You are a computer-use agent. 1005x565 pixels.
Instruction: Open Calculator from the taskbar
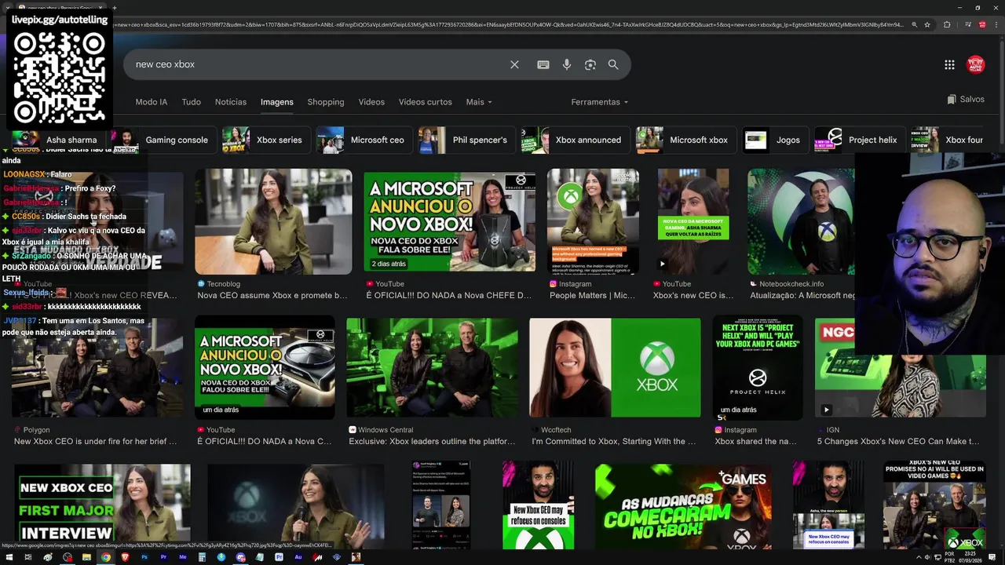click(202, 557)
